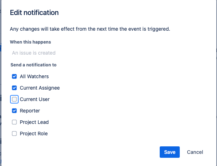Check the Project Lead checkbox
The height and width of the screenshot is (166, 217).
click(x=14, y=122)
